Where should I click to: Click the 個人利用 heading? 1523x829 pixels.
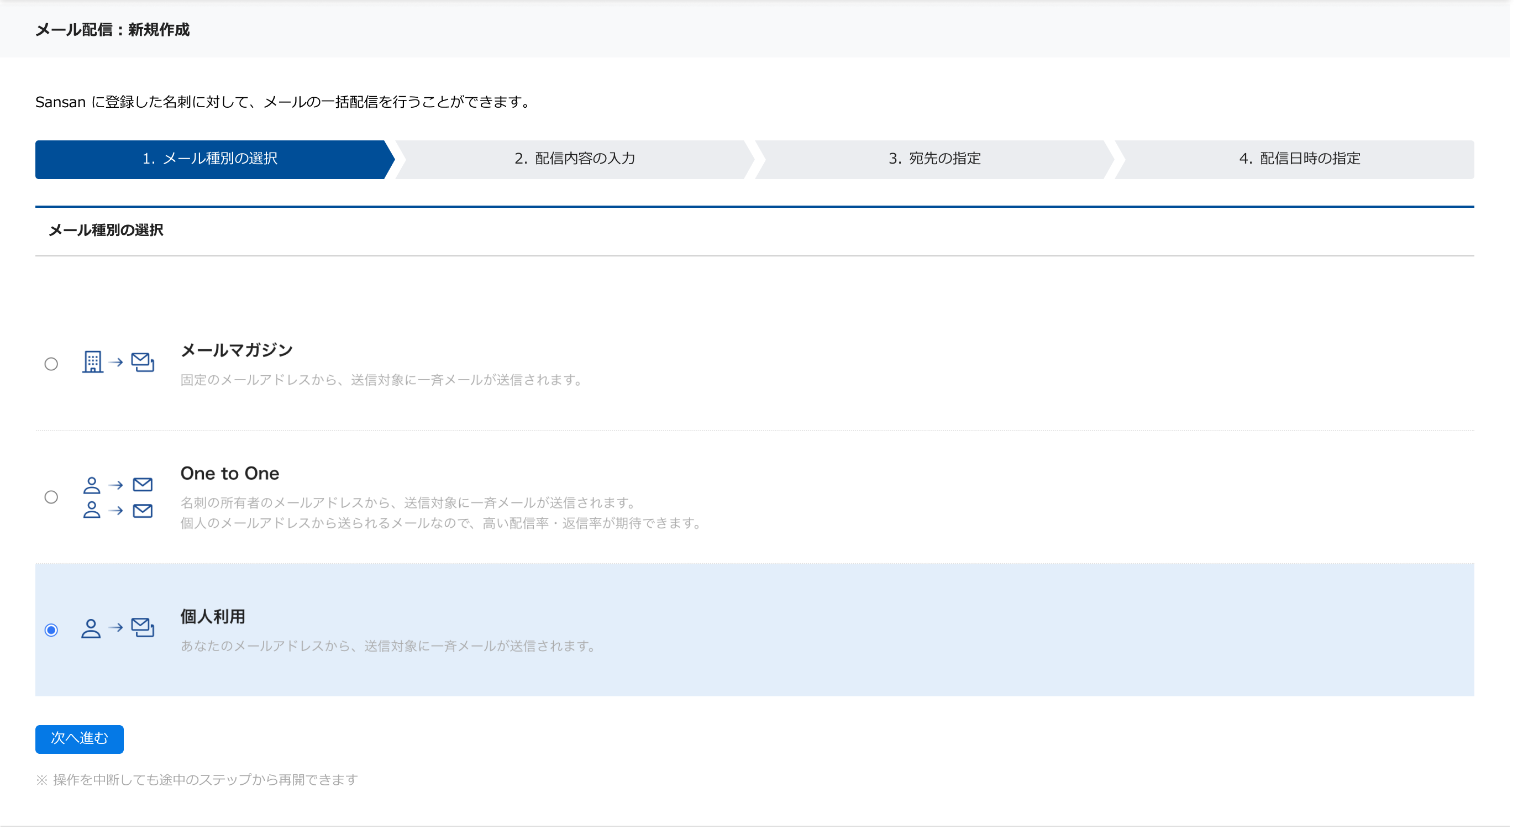pos(213,617)
